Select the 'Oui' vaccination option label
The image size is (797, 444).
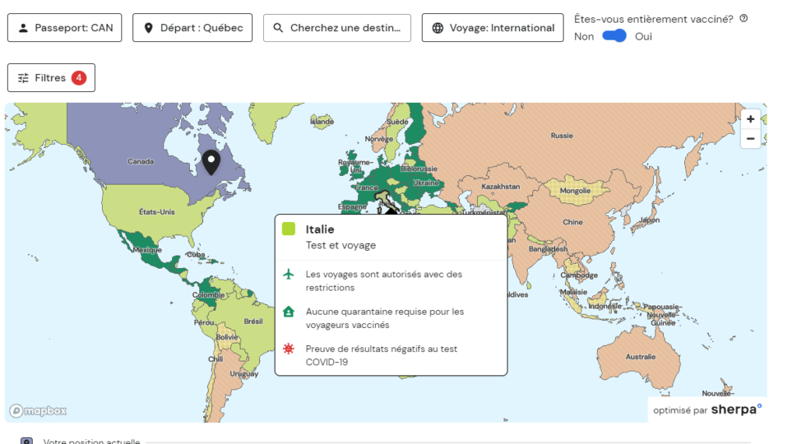(x=643, y=37)
